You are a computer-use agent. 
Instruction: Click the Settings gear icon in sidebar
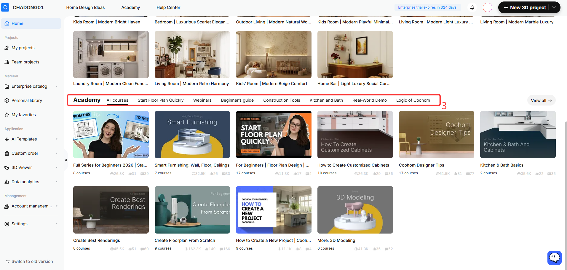(x=7, y=224)
